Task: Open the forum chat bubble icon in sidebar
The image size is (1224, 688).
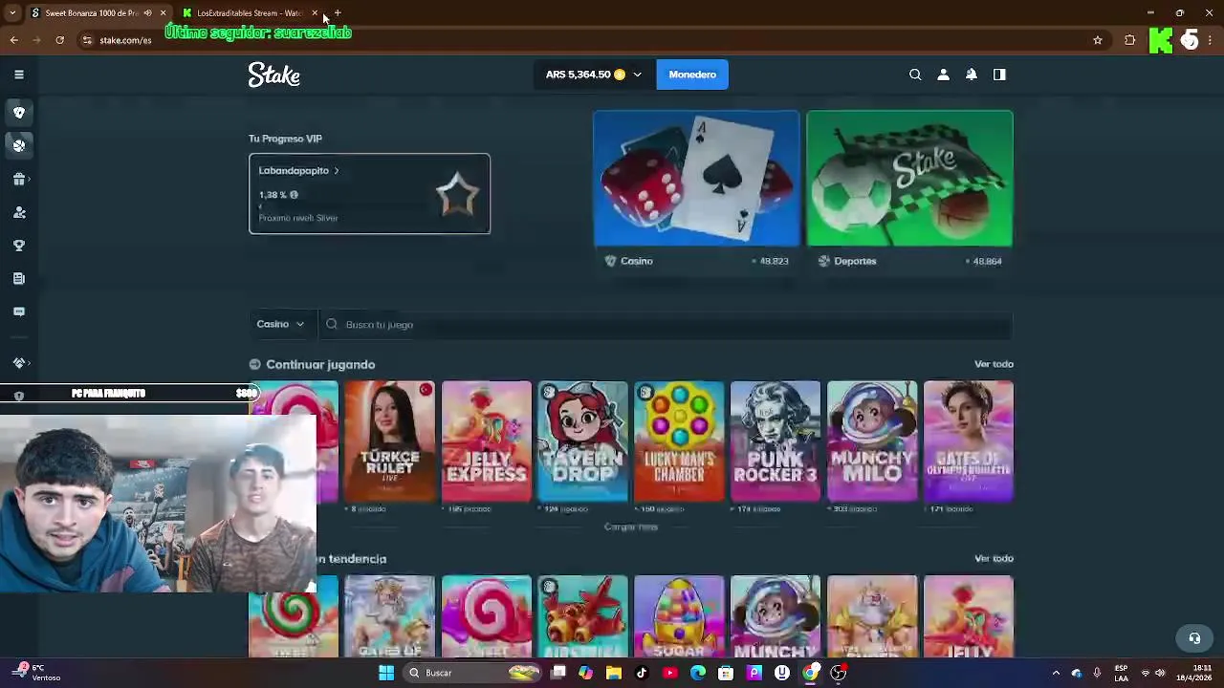Action: click(18, 312)
